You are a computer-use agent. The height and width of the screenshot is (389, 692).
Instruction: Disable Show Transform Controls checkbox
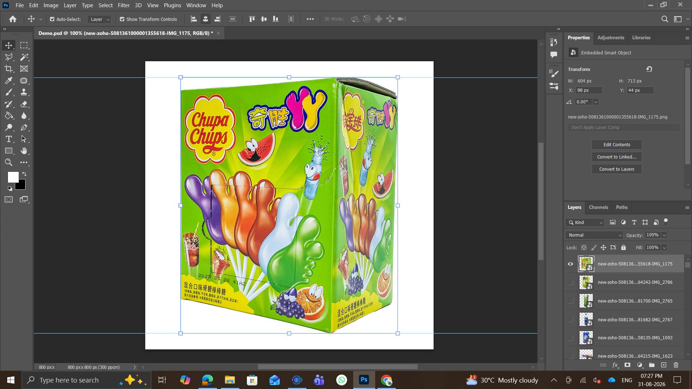coord(122,19)
